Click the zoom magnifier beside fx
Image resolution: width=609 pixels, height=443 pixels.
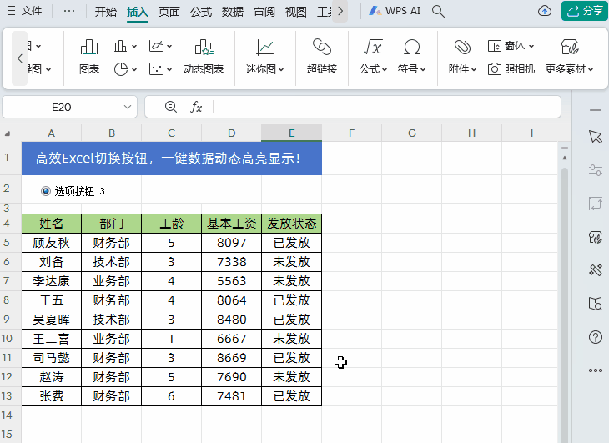tap(171, 107)
